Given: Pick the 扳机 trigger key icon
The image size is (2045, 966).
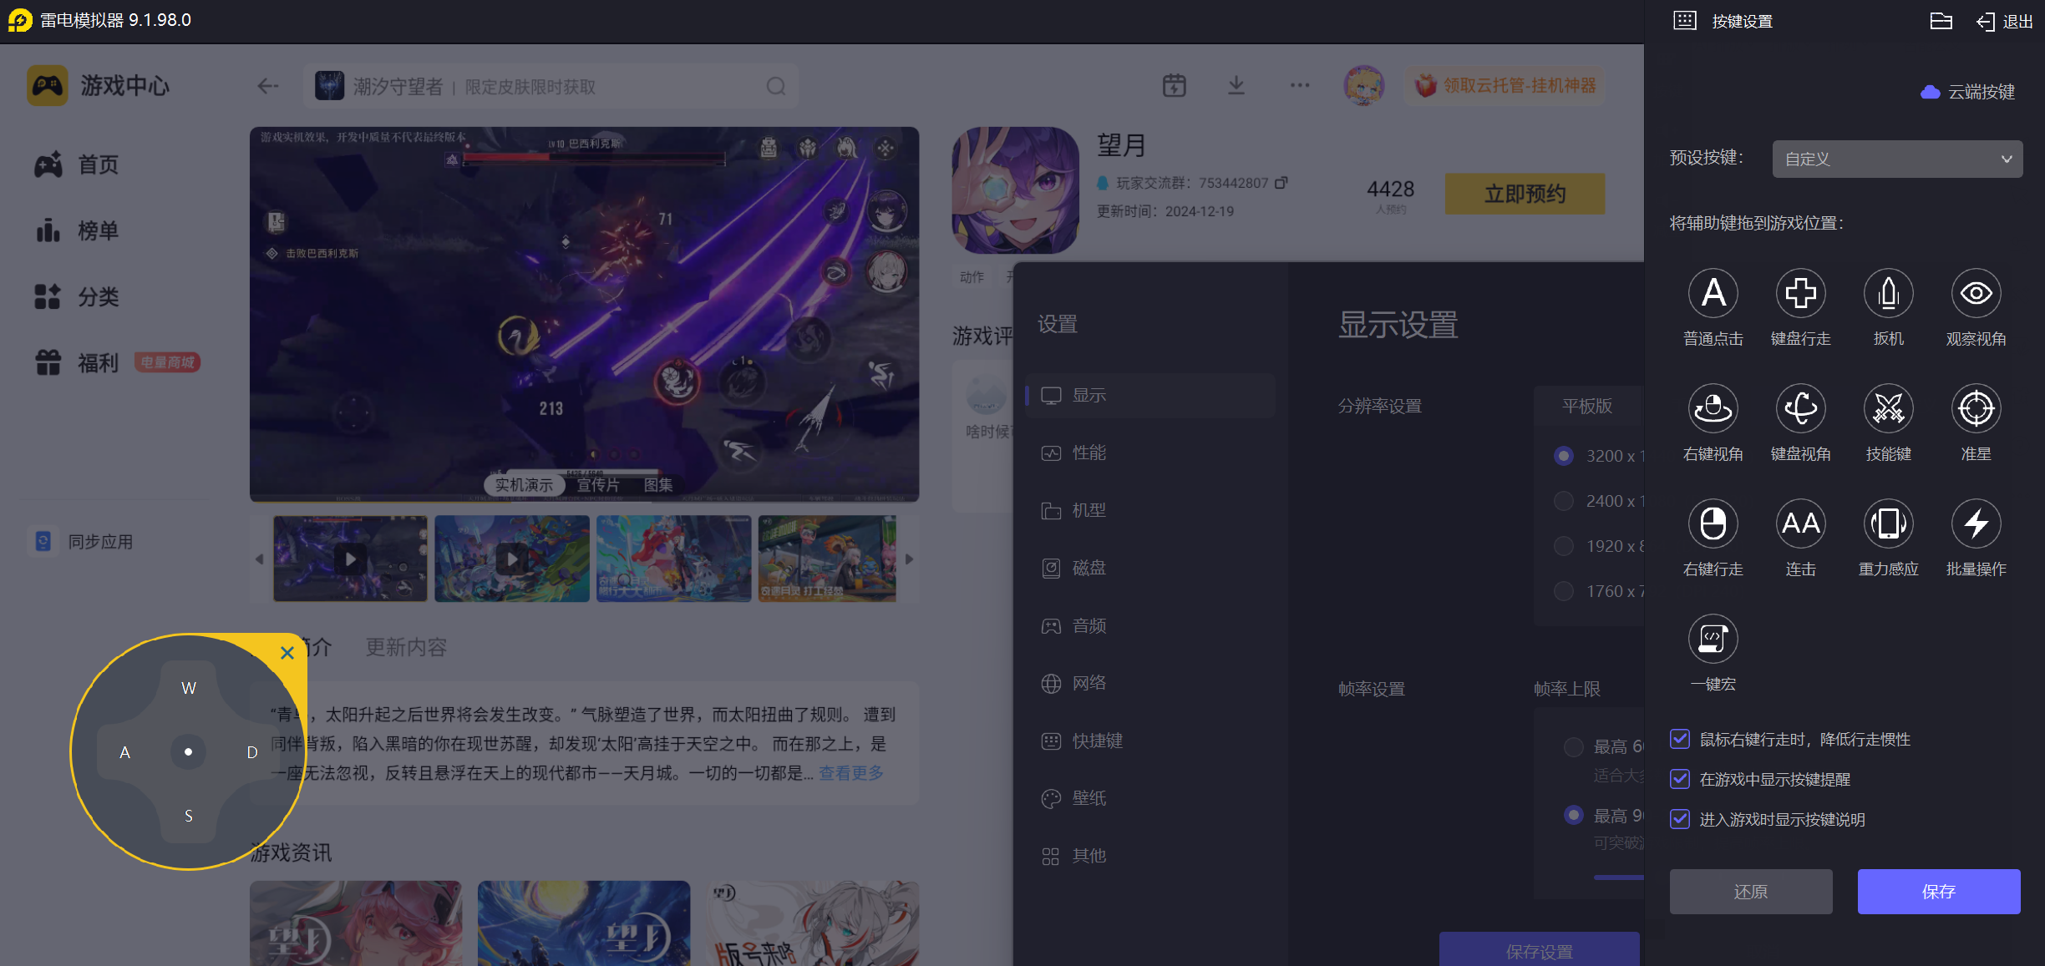Looking at the screenshot, I should coord(1888,293).
